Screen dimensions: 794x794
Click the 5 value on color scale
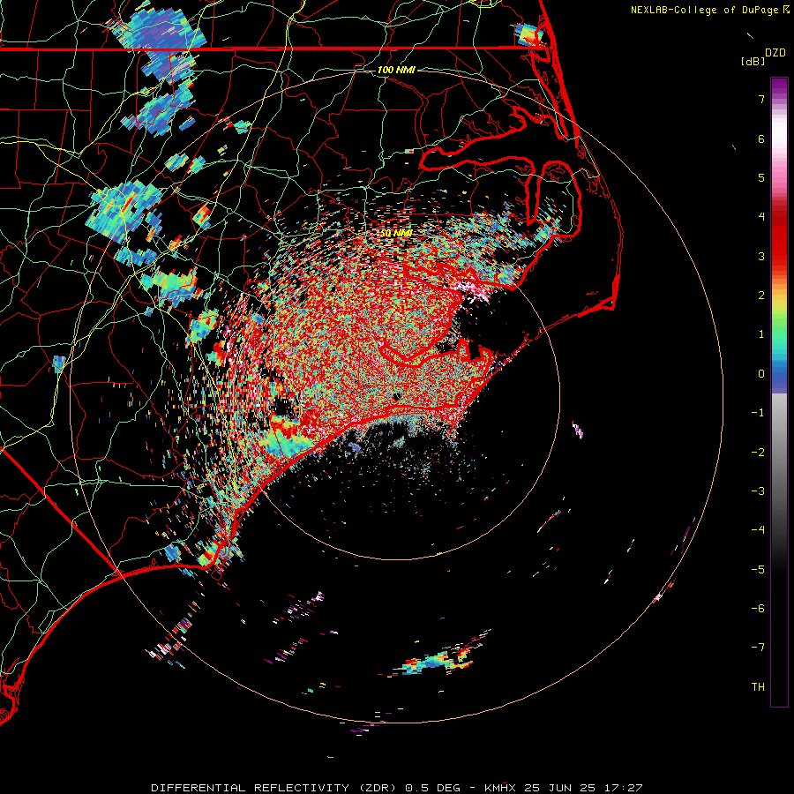pos(761,177)
